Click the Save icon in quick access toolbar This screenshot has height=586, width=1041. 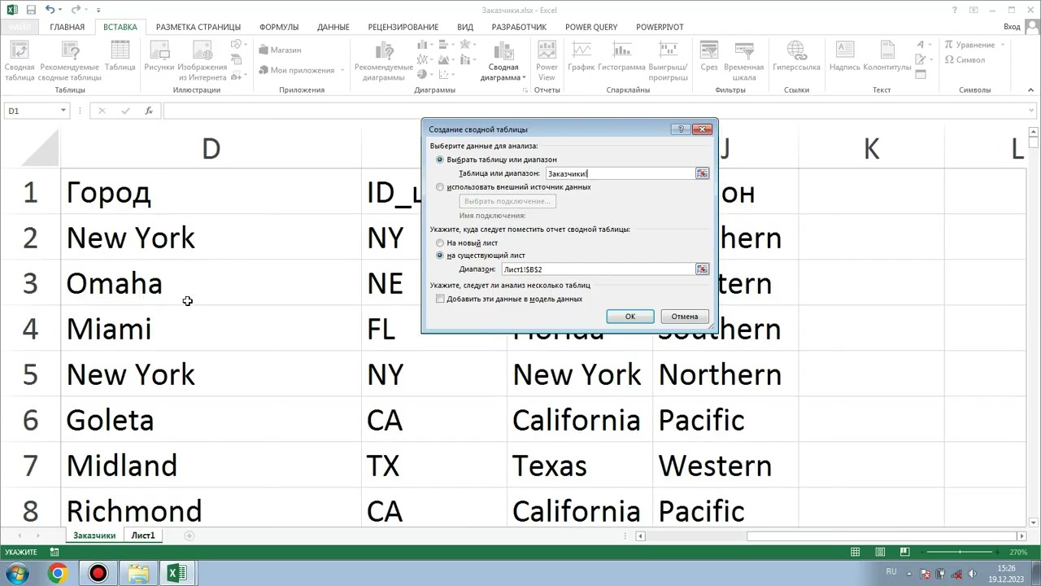click(x=31, y=10)
